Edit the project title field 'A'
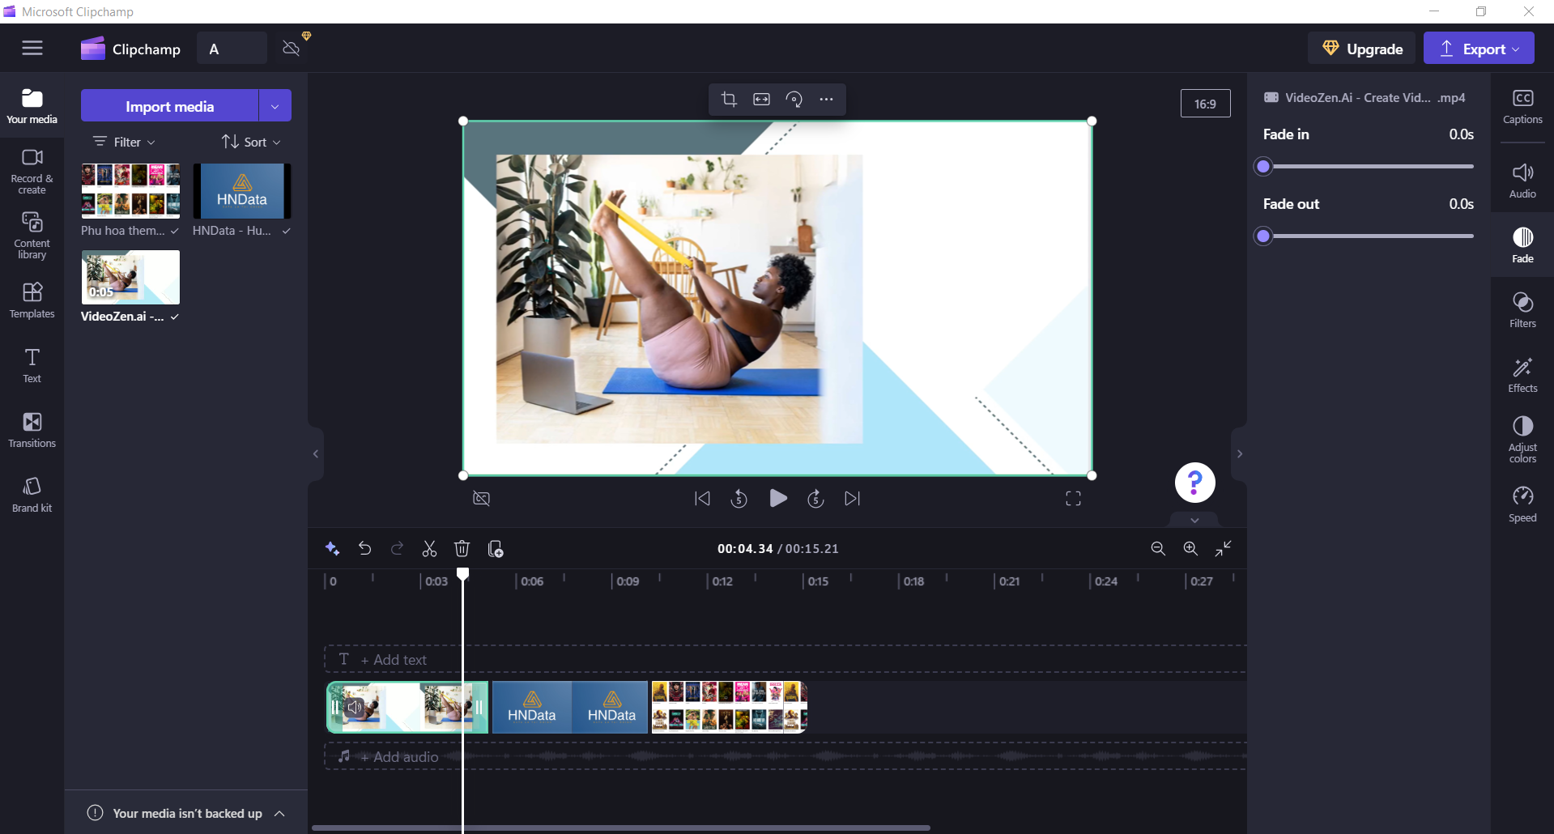This screenshot has height=834, width=1554. (232, 49)
